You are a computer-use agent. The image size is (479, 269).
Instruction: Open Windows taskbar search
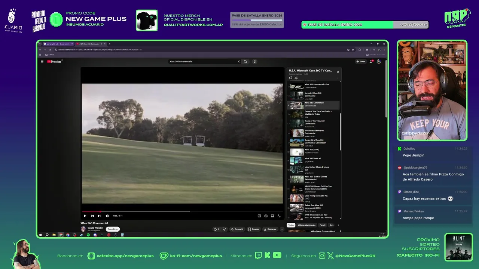pyautogui.click(x=47, y=235)
